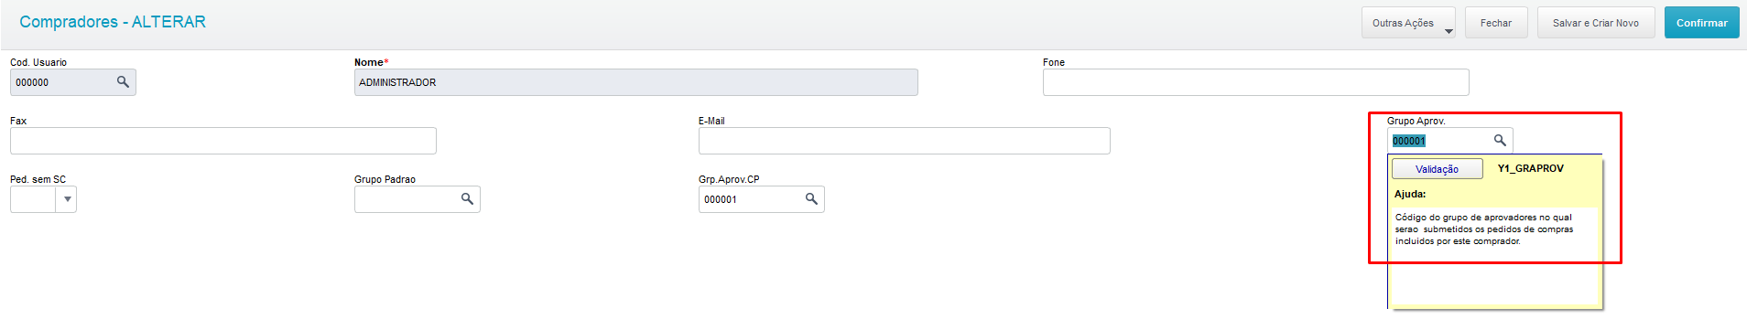Focus the Nome text field
Viewport: 1747px width, 330px height.
[635, 82]
